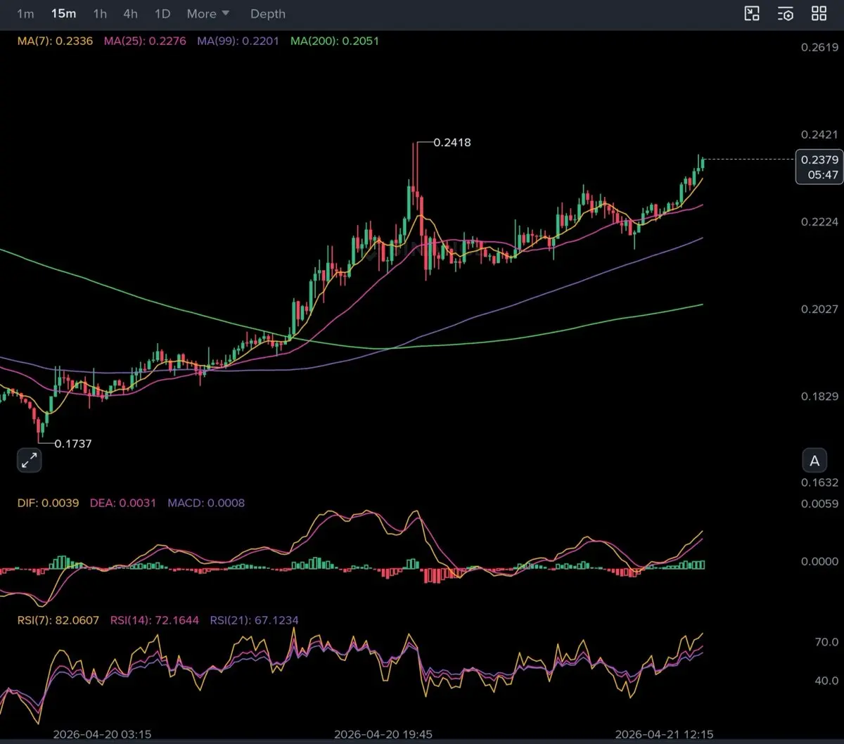Click the 05:47 candle countdown timer

[822, 174]
